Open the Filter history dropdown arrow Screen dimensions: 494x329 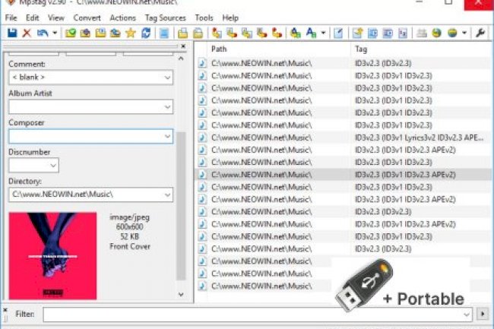point(467,315)
